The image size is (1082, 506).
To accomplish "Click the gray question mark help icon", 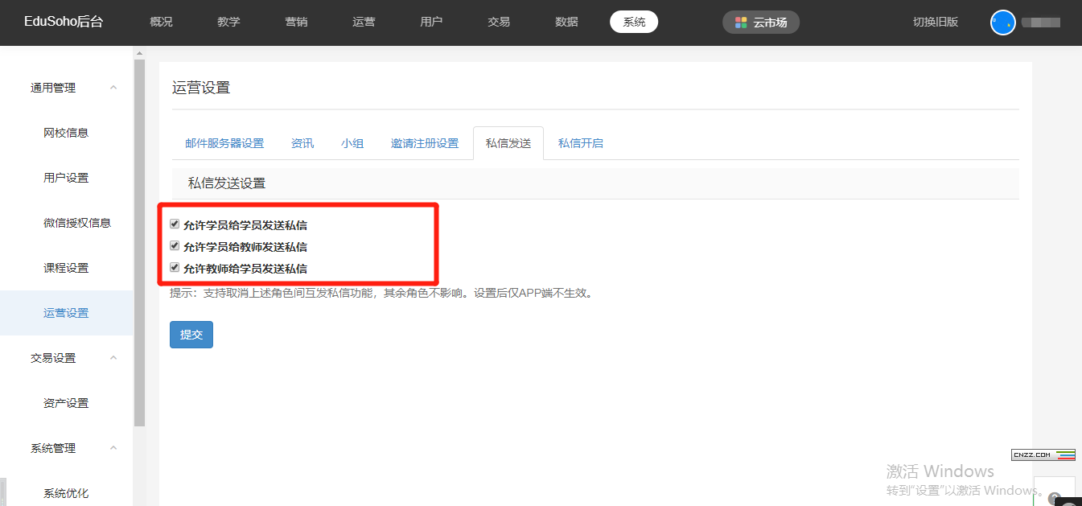I will [1055, 498].
